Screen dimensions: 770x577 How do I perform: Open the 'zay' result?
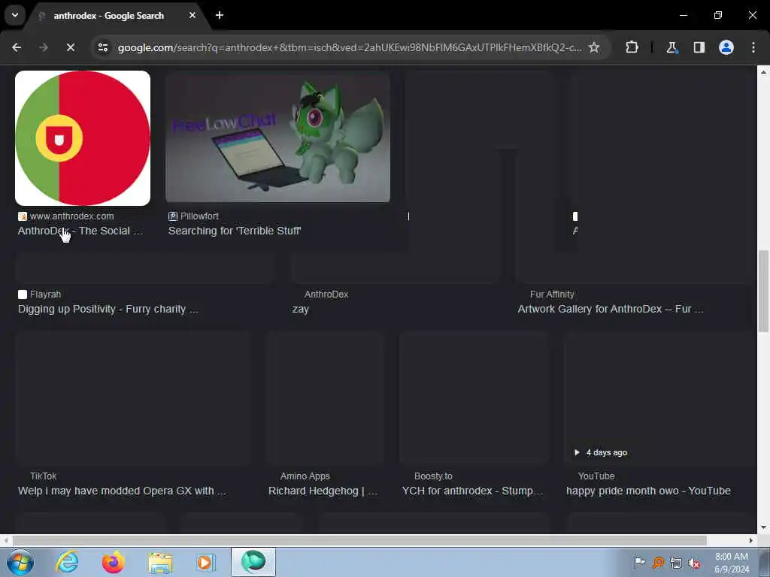(x=301, y=310)
